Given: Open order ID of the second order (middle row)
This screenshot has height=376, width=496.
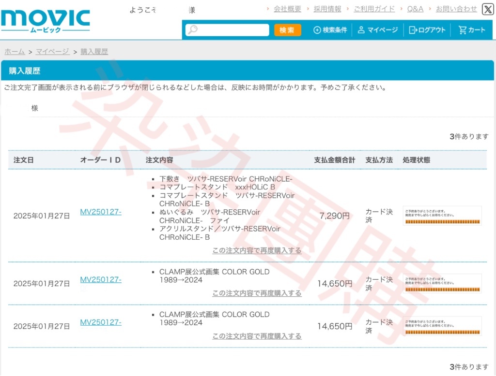Looking at the screenshot, I should point(101,280).
